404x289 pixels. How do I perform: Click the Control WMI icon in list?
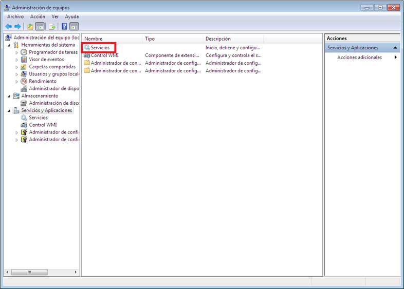(x=87, y=55)
